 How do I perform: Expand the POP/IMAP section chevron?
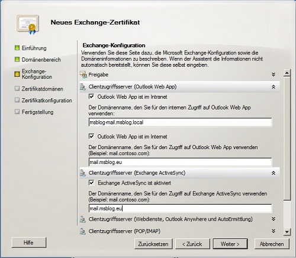(x=274, y=231)
